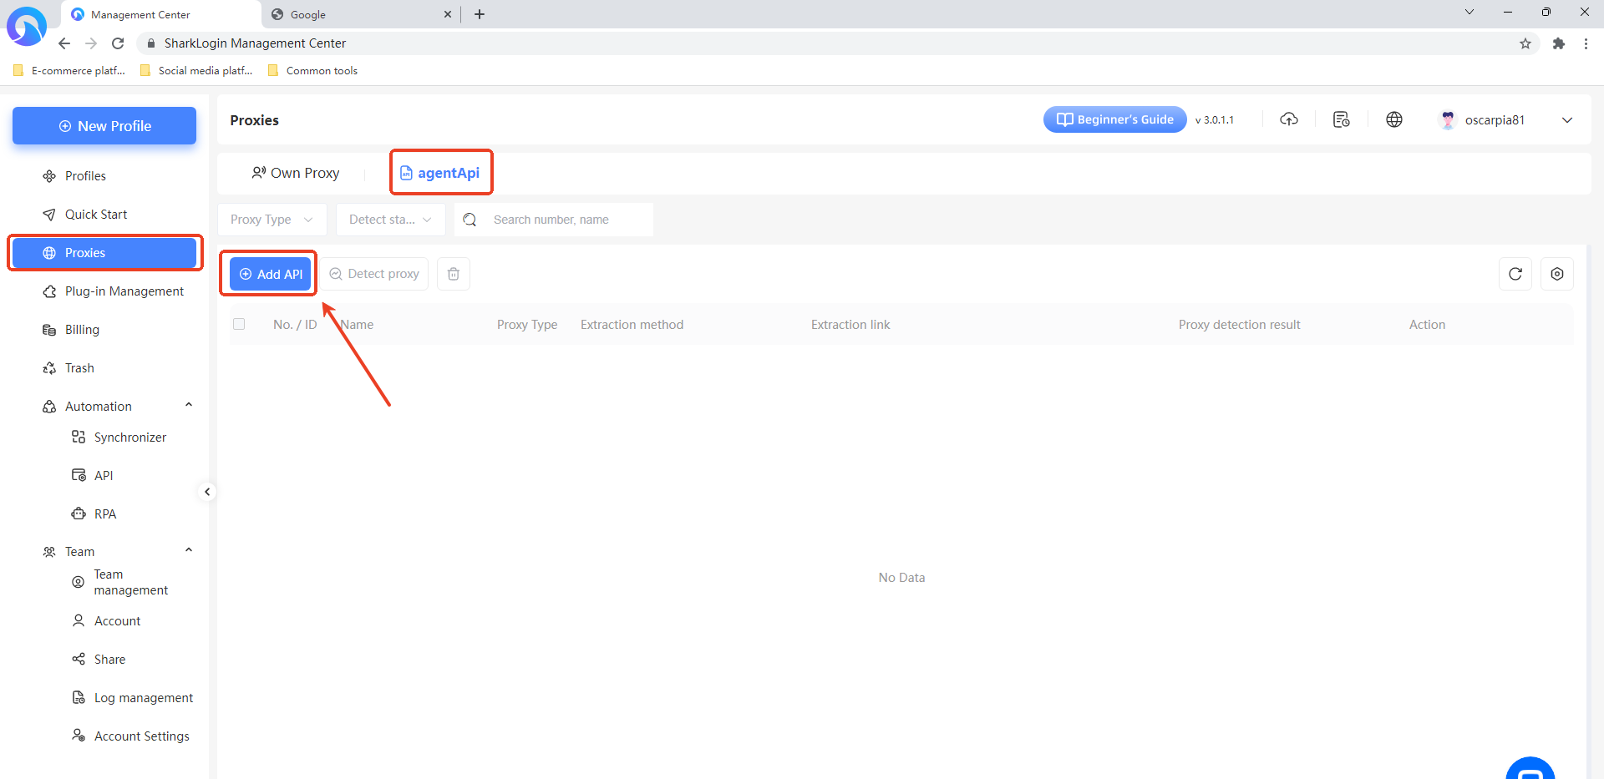The image size is (1604, 779).
Task: Collapse the Automation section in sidebar
Action: click(x=189, y=406)
